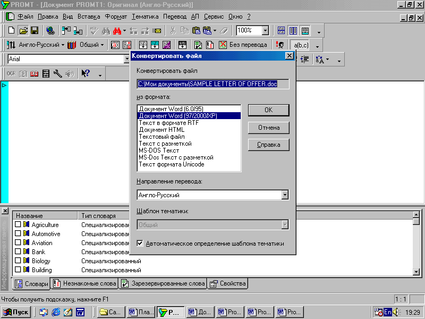Click the En language indicator in tray
The image size is (425, 319).
pyautogui.click(x=388, y=312)
